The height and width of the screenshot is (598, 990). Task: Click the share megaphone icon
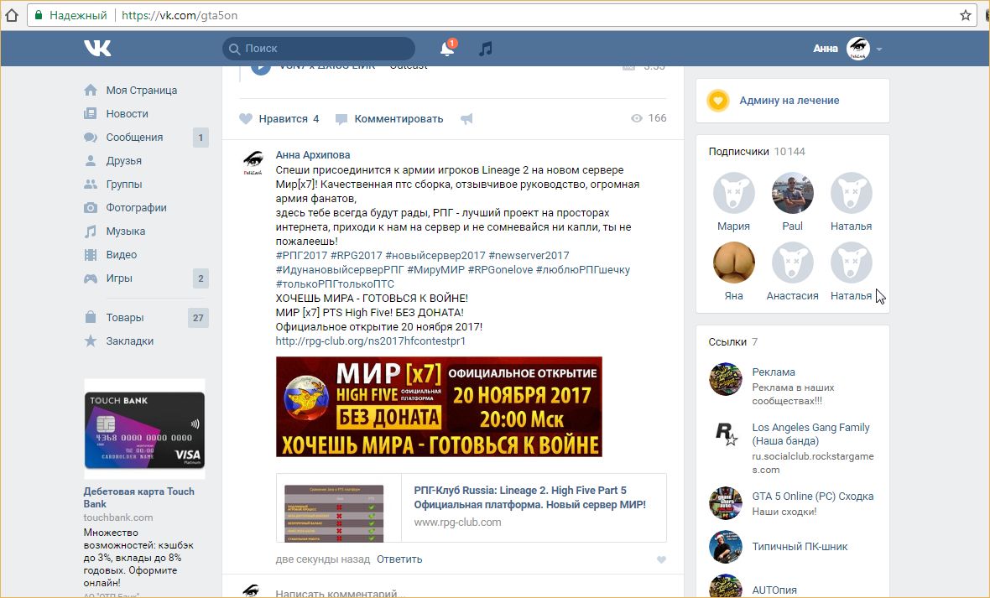click(466, 119)
